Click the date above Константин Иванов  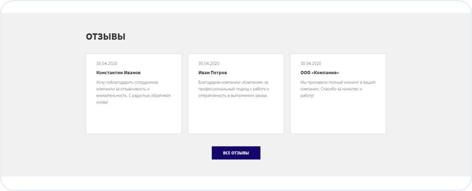[x=107, y=63]
